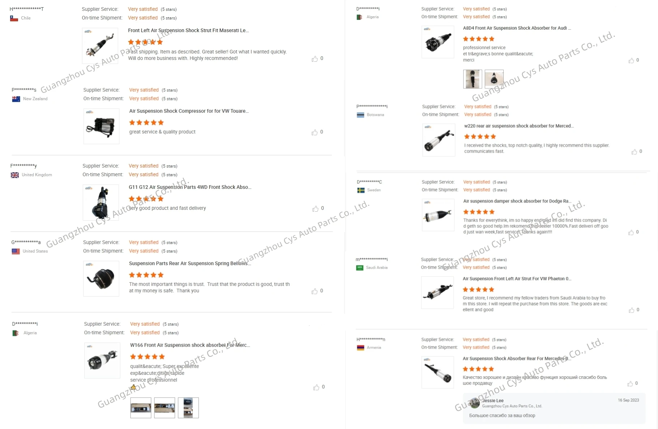Open third attached photo in W166 review
658x429 pixels.
click(x=188, y=408)
